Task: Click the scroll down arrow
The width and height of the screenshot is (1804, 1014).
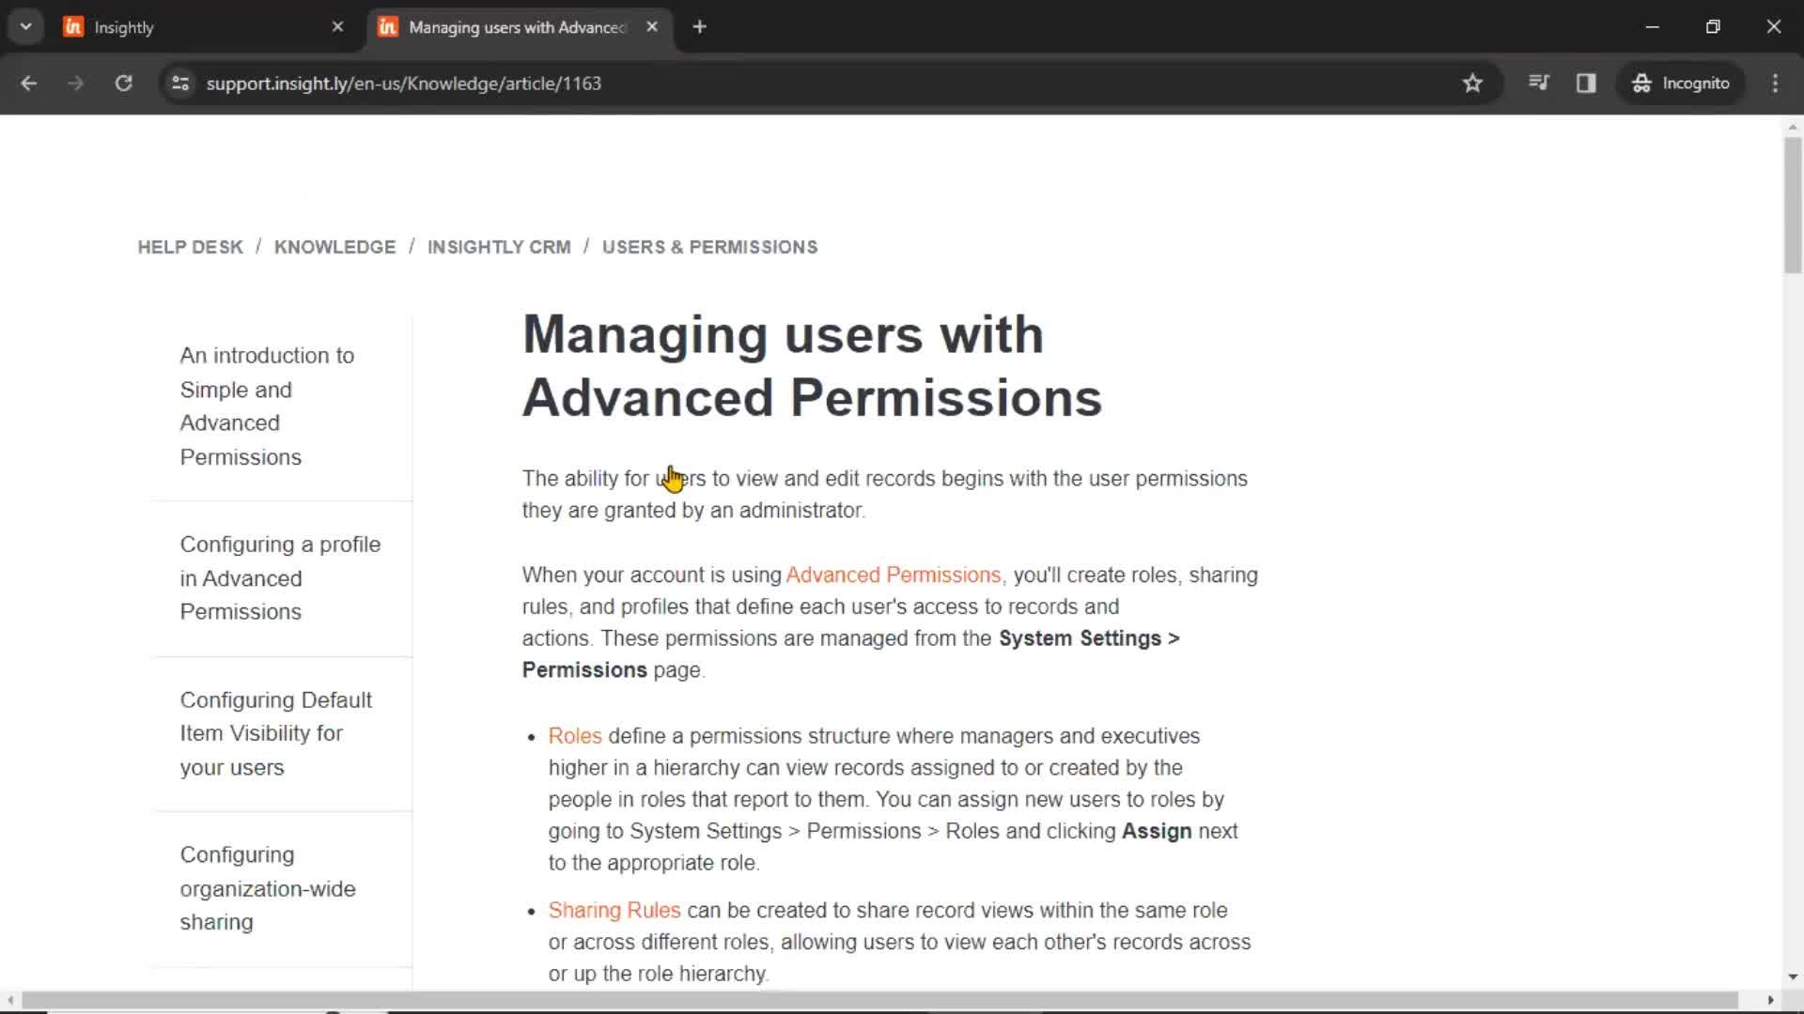Action: pos(1793,976)
